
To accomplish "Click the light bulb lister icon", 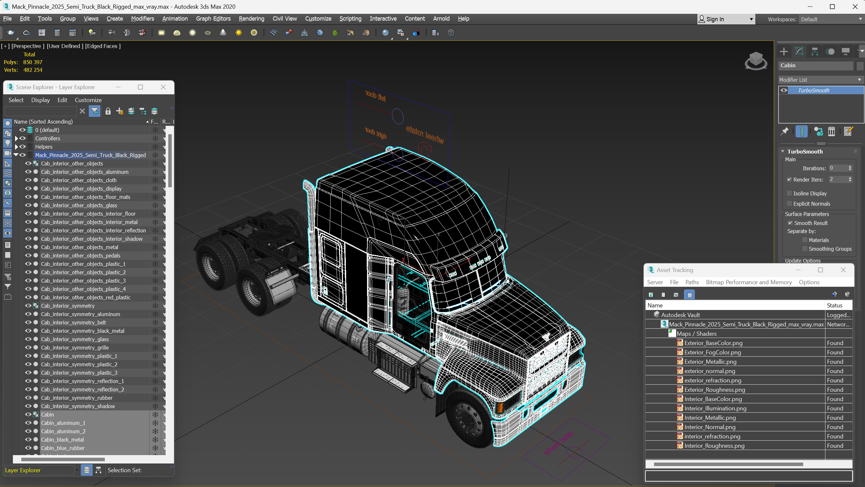I will (x=92, y=33).
